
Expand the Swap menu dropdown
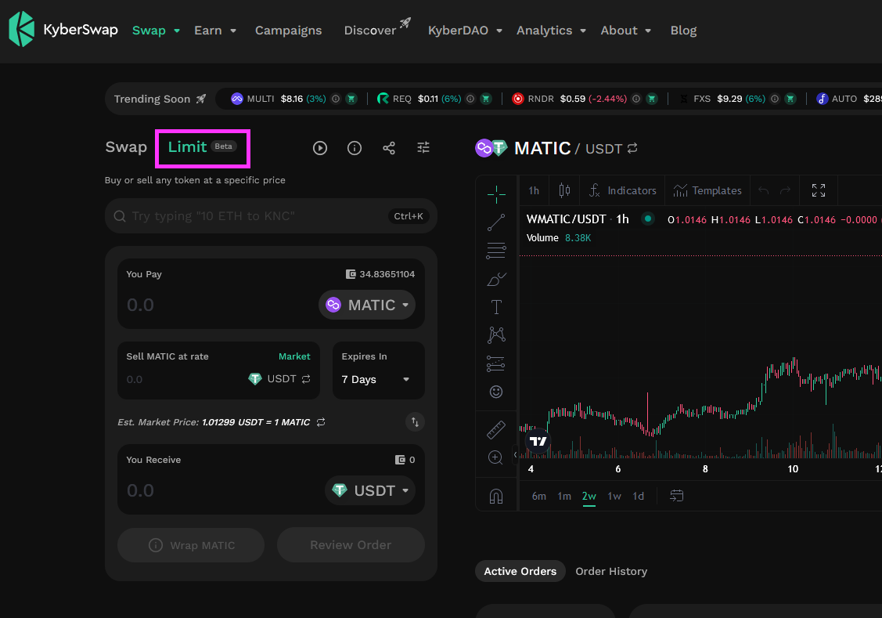click(x=177, y=31)
